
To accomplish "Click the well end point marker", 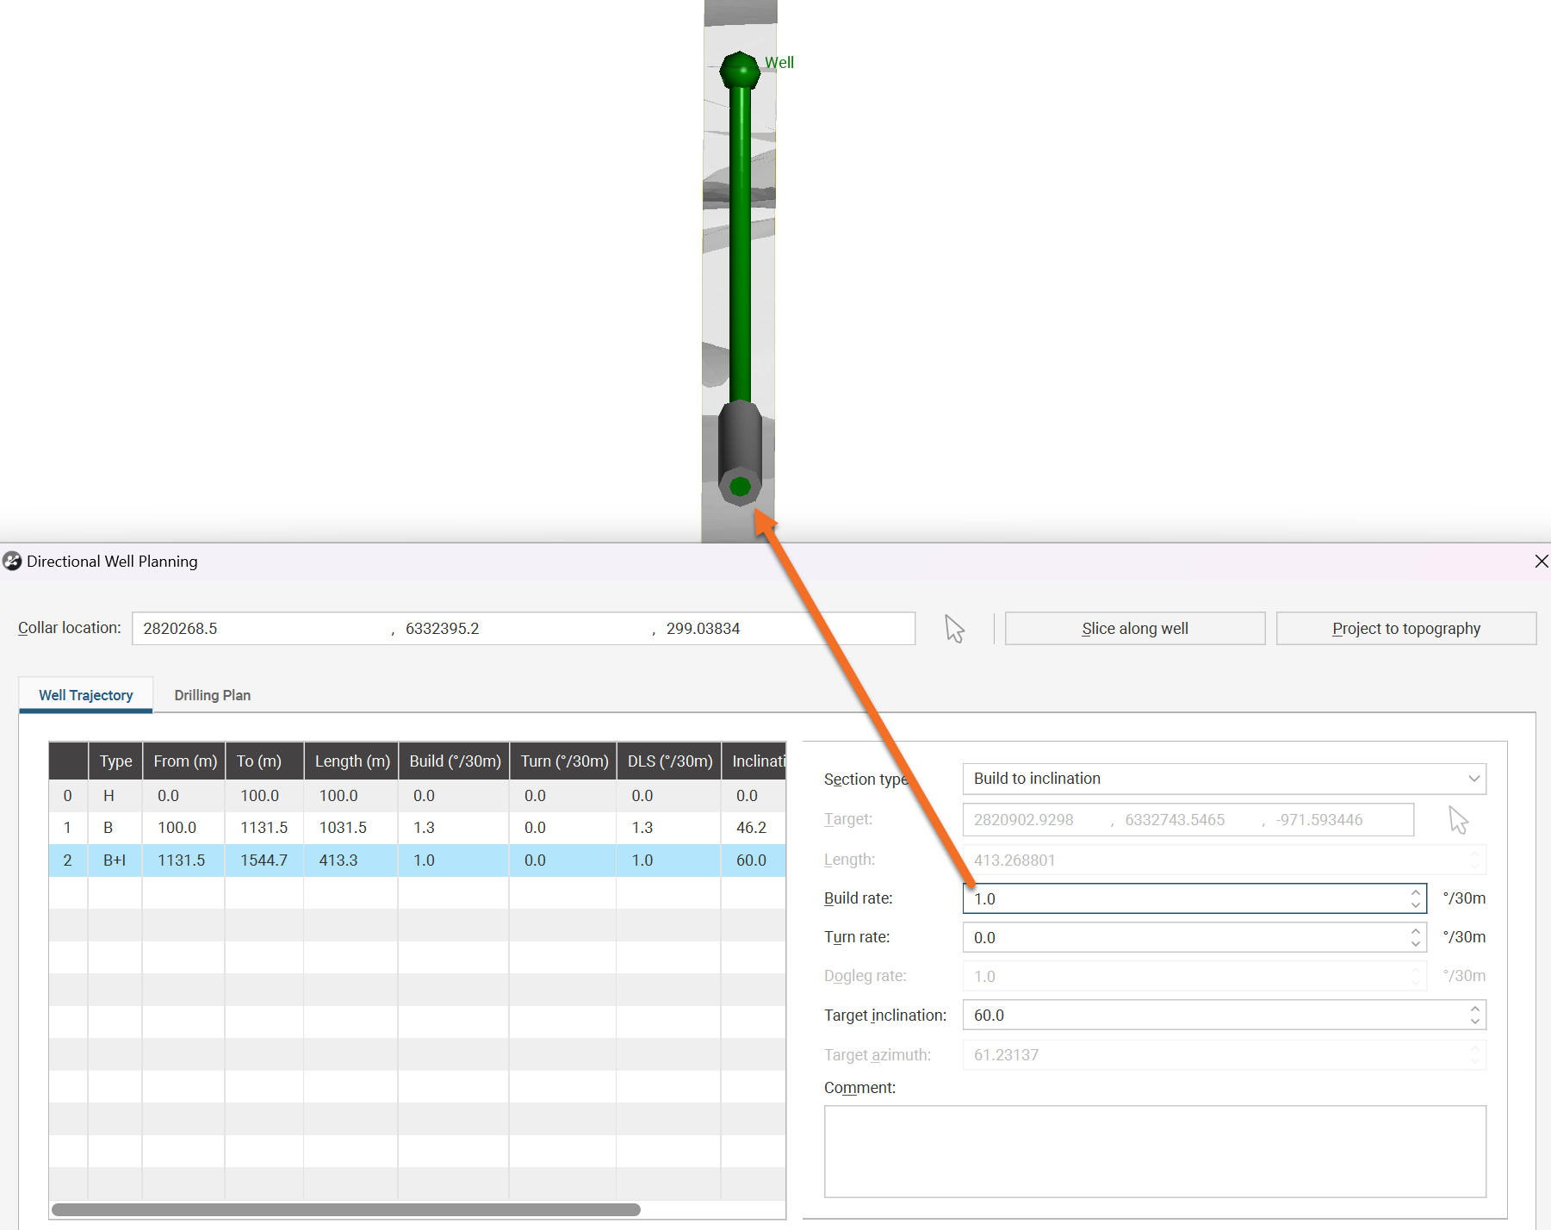I will point(740,487).
